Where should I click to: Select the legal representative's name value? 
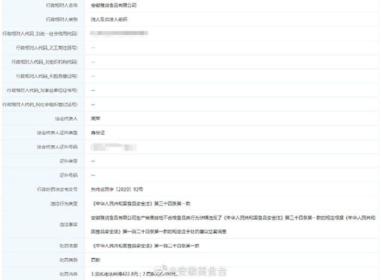(95, 119)
